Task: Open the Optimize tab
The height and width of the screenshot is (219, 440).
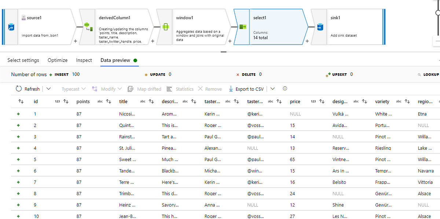Action: 57,60
